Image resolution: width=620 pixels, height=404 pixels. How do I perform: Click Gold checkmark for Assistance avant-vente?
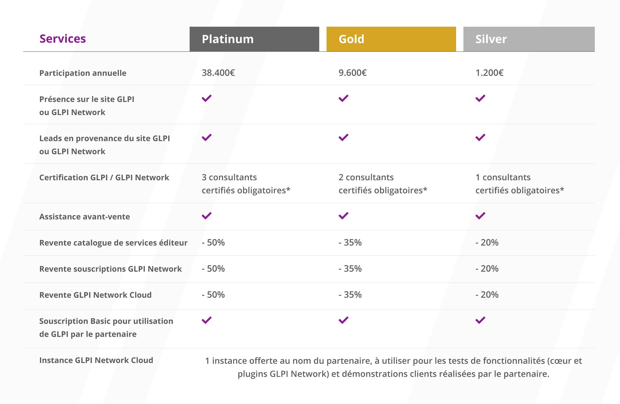coord(343,216)
